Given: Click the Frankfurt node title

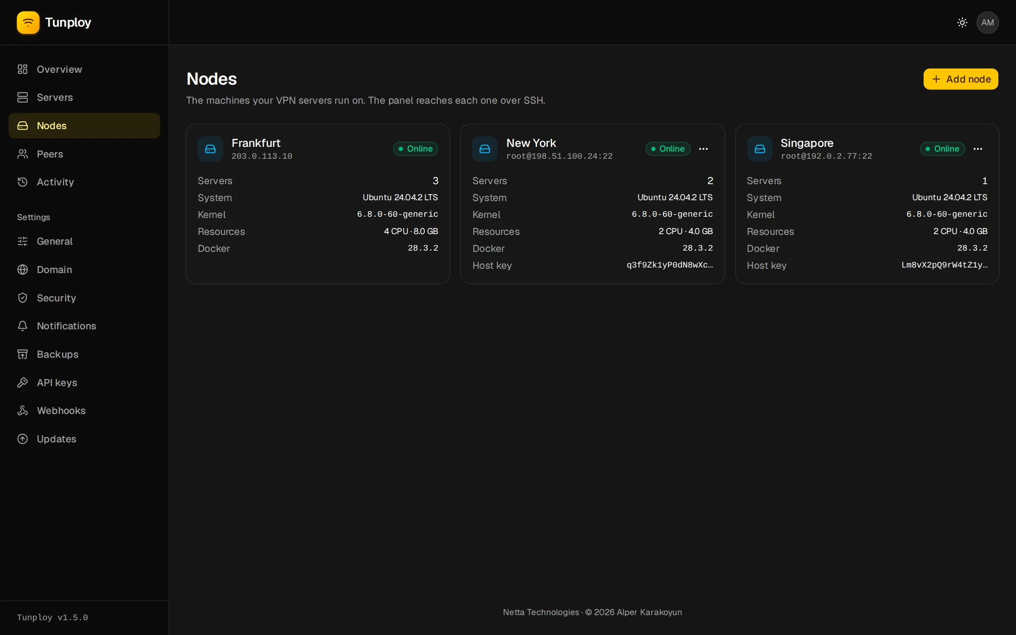Looking at the screenshot, I should click(x=256, y=143).
